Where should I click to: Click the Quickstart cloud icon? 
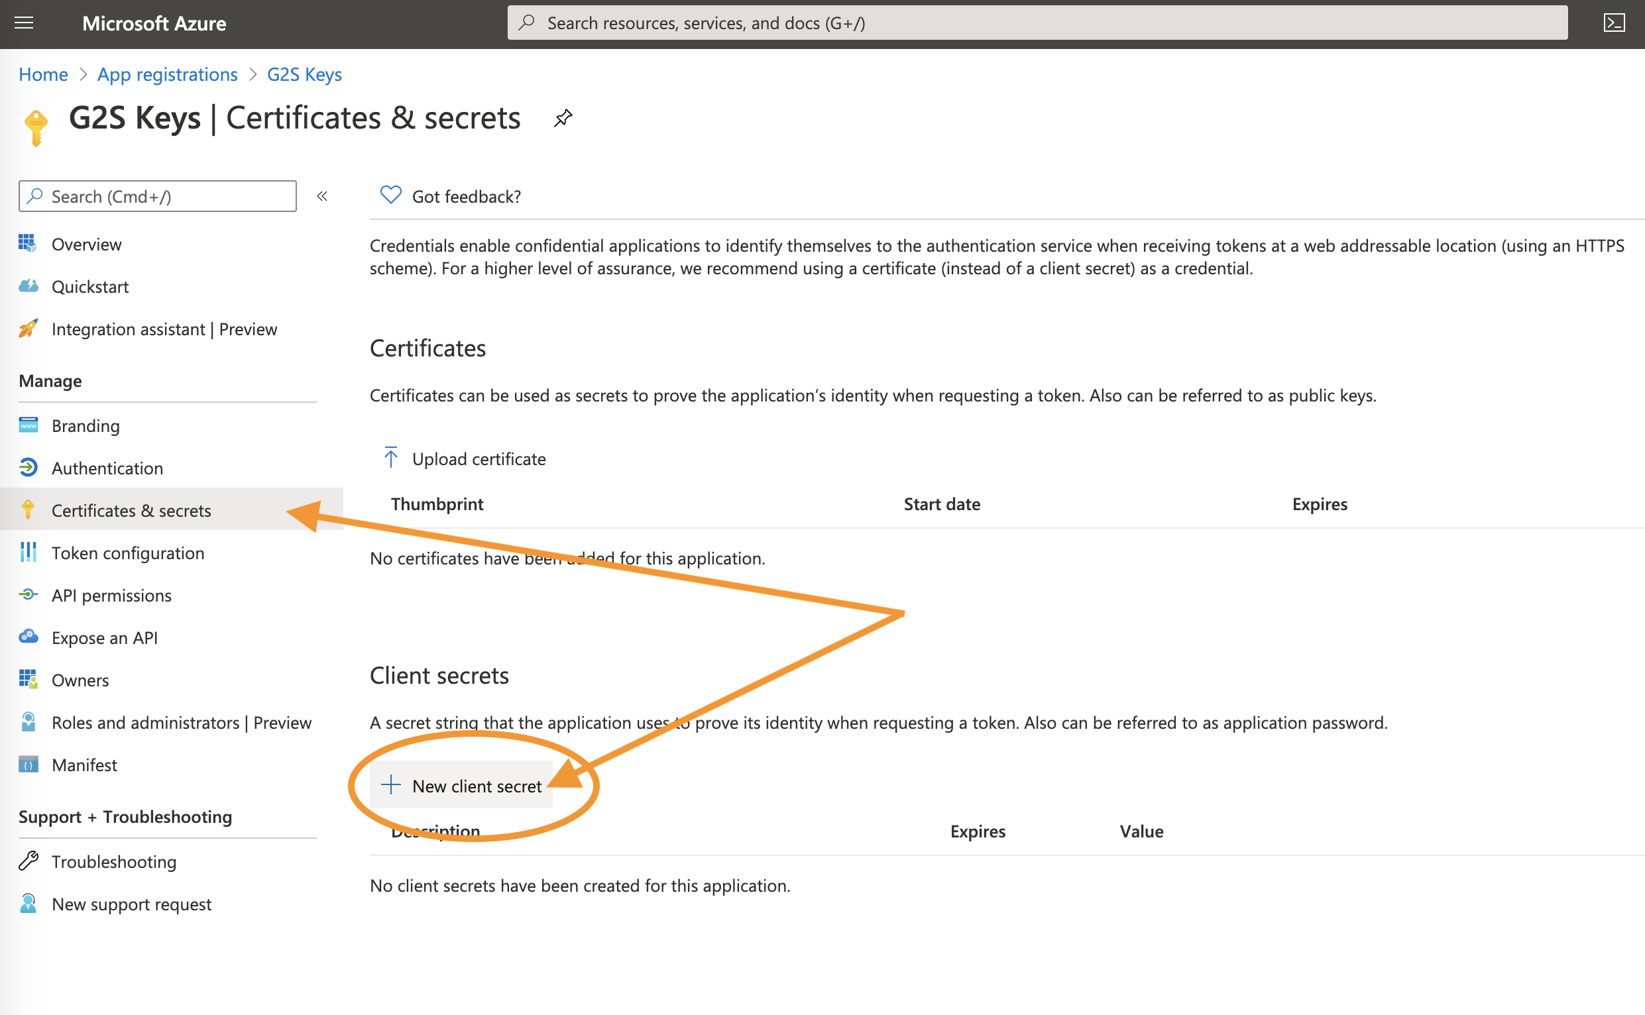click(x=28, y=286)
